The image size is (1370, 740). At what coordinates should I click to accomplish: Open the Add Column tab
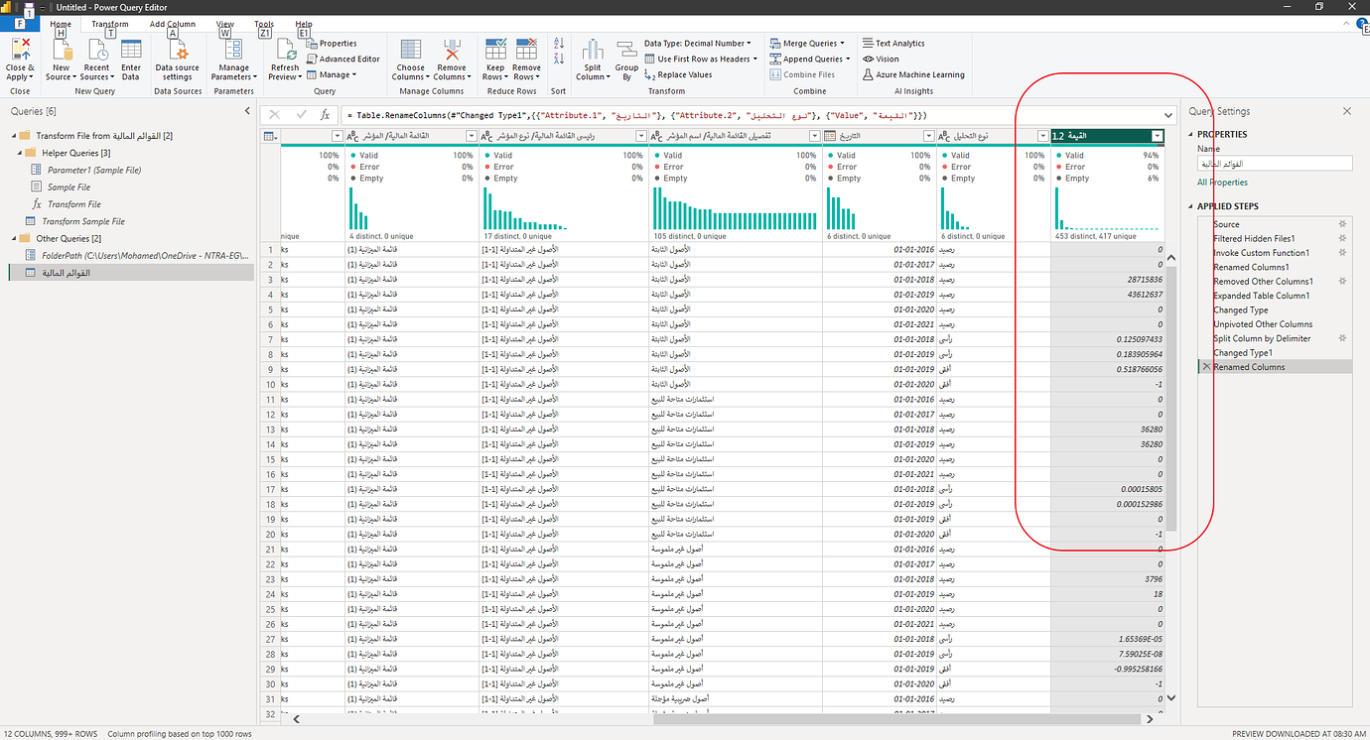(172, 23)
